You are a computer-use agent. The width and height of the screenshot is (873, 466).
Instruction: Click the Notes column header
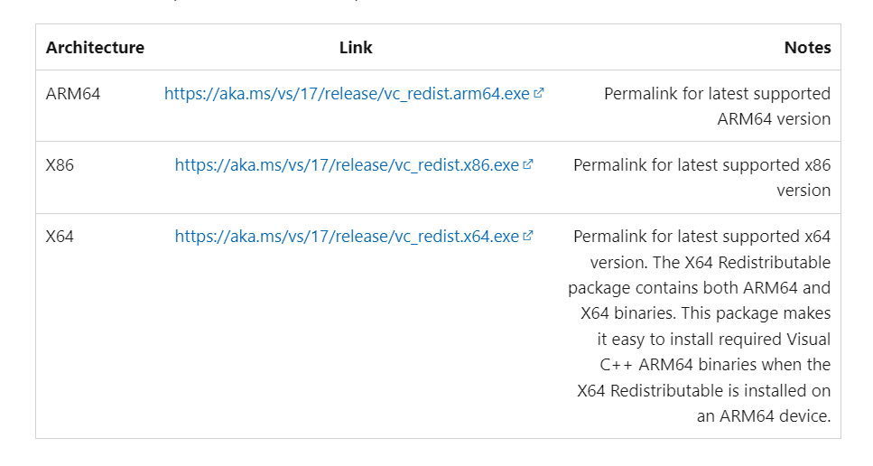(x=807, y=48)
